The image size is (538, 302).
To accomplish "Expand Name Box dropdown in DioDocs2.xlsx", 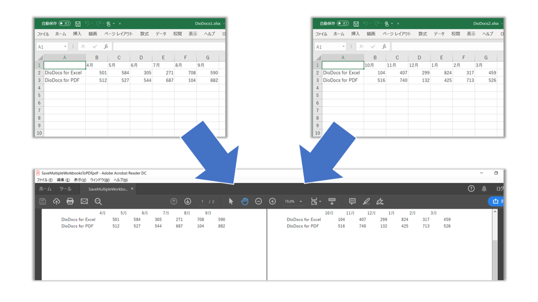I will click(344, 47).
